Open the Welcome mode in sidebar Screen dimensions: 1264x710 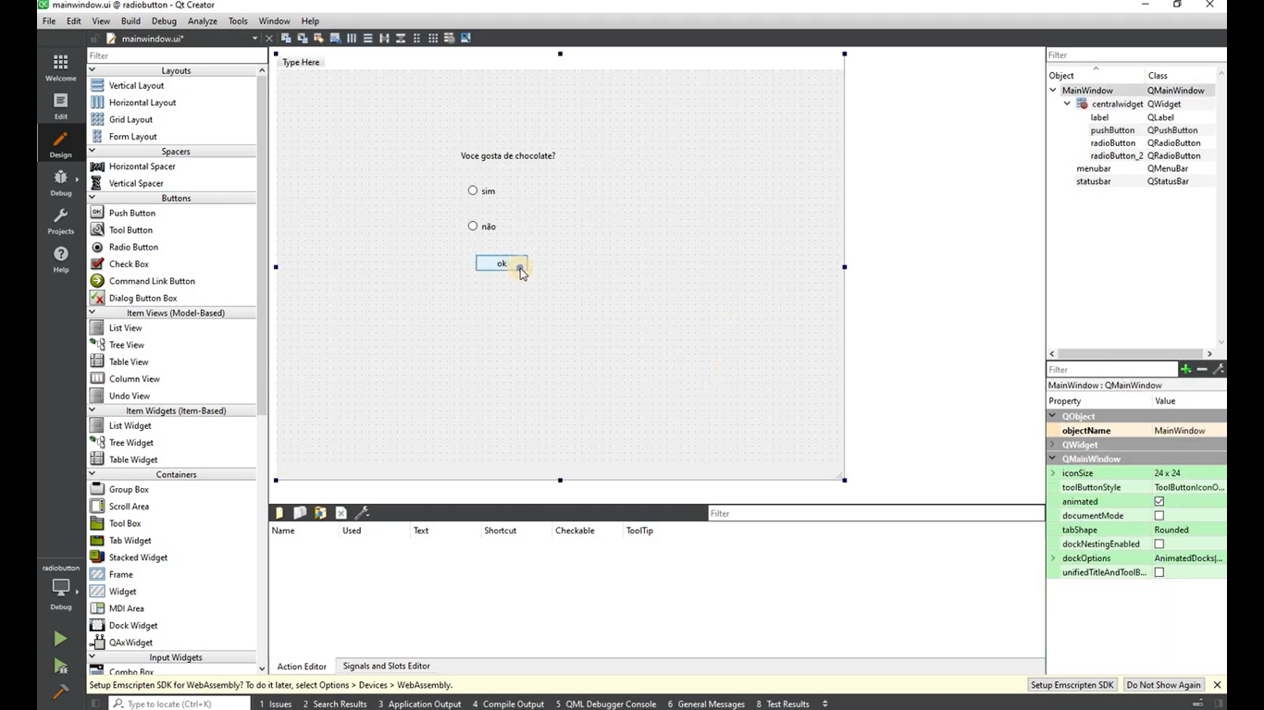(x=60, y=67)
